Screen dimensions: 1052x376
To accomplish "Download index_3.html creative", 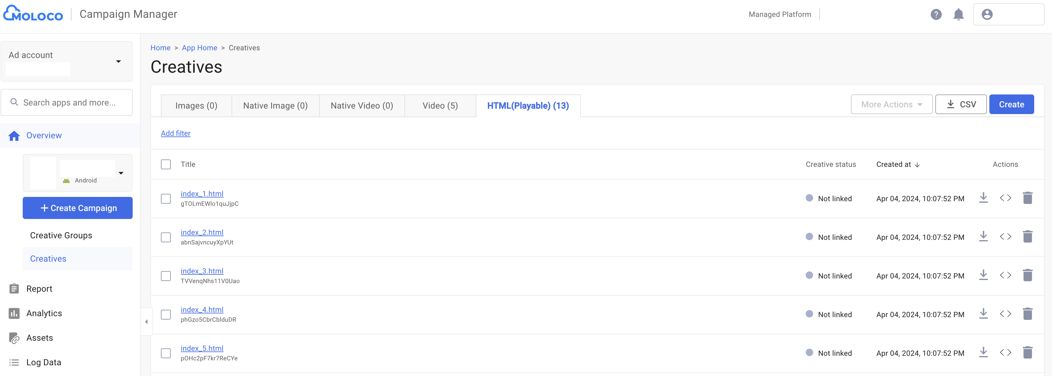I will (984, 275).
